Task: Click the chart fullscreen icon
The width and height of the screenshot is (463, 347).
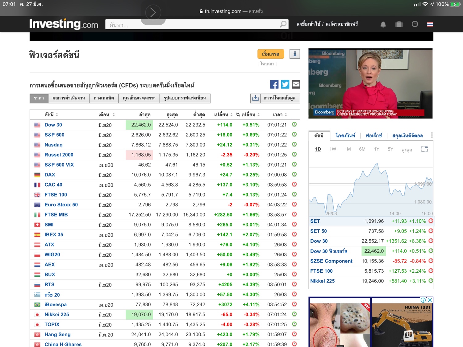Action: (424, 149)
